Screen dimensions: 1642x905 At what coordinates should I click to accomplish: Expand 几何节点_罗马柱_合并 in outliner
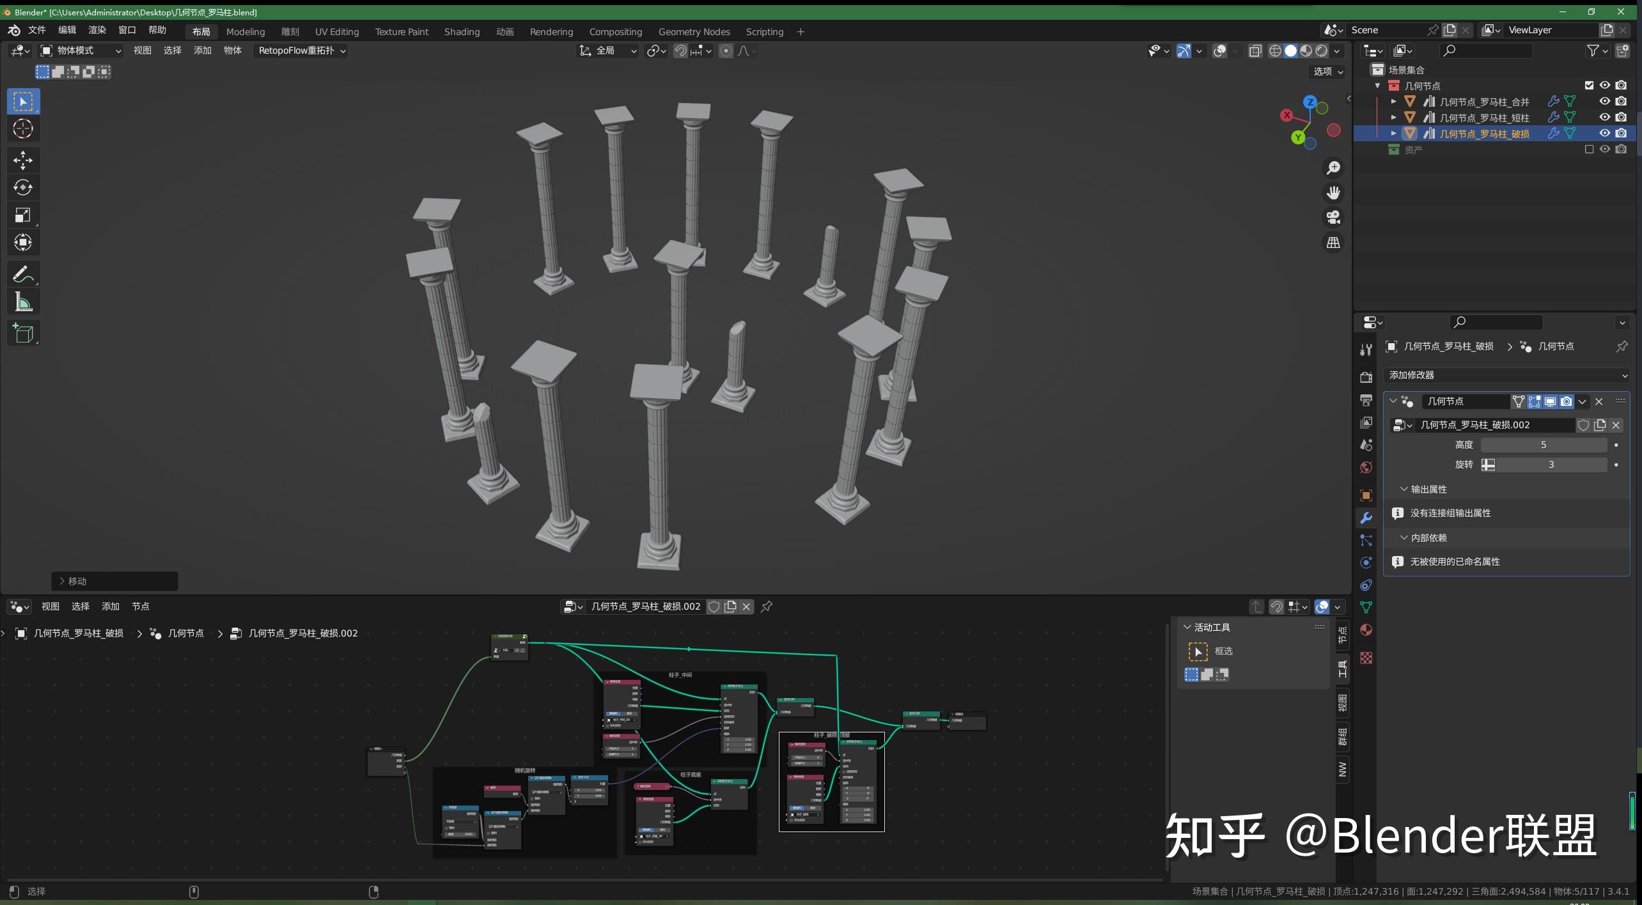1394,102
